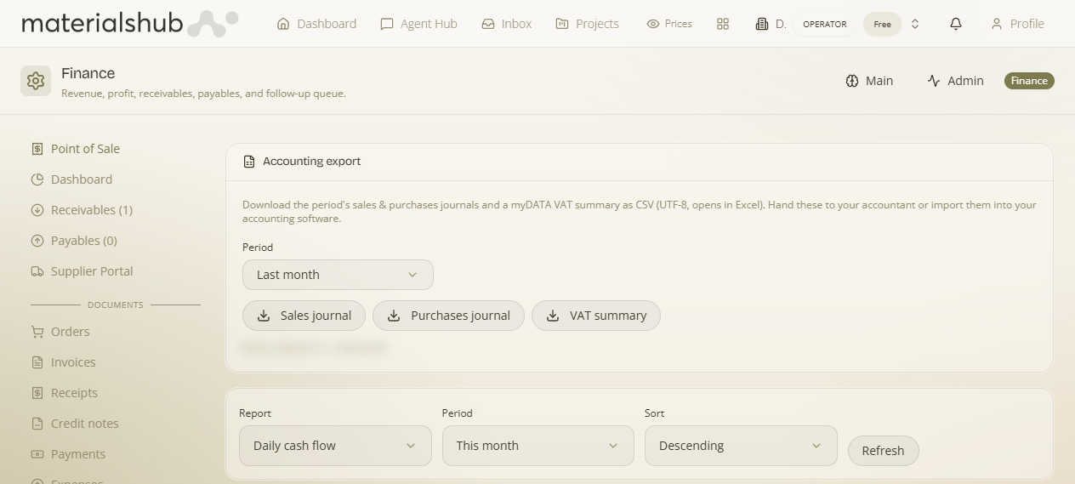Open notifications bell icon
This screenshot has height=484, width=1075.
click(956, 24)
